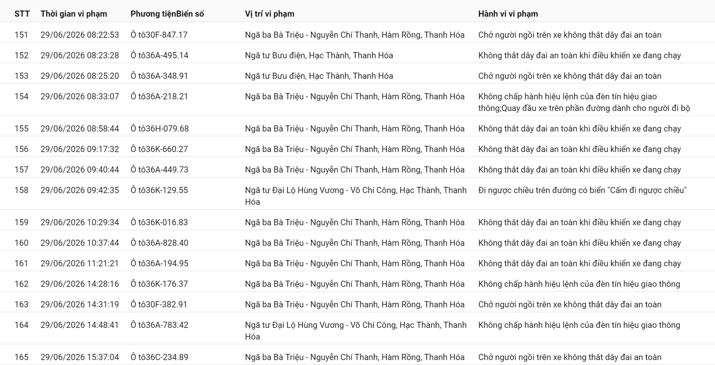
Task: Click the Vị trí vi phạm header
Action: (270, 14)
